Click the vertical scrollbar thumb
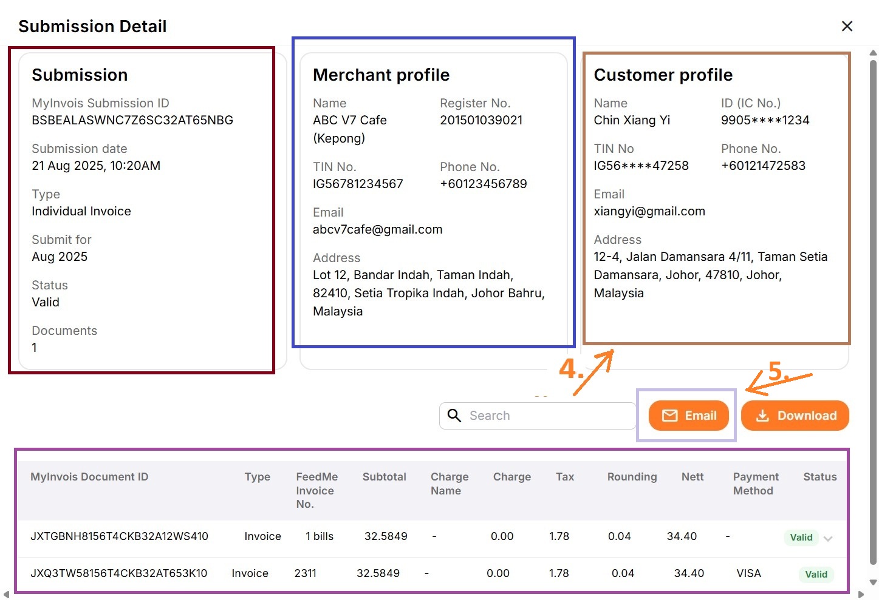This screenshot has width=879, height=600. (x=873, y=303)
